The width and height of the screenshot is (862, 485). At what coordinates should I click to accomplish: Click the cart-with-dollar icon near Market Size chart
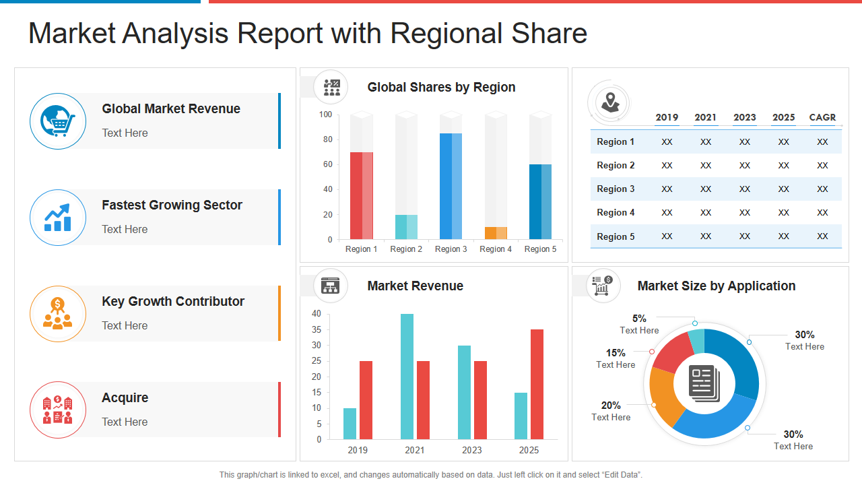603,286
